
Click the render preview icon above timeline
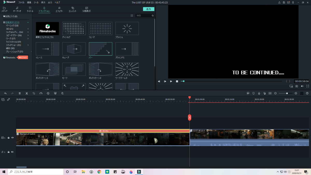click(248, 93)
